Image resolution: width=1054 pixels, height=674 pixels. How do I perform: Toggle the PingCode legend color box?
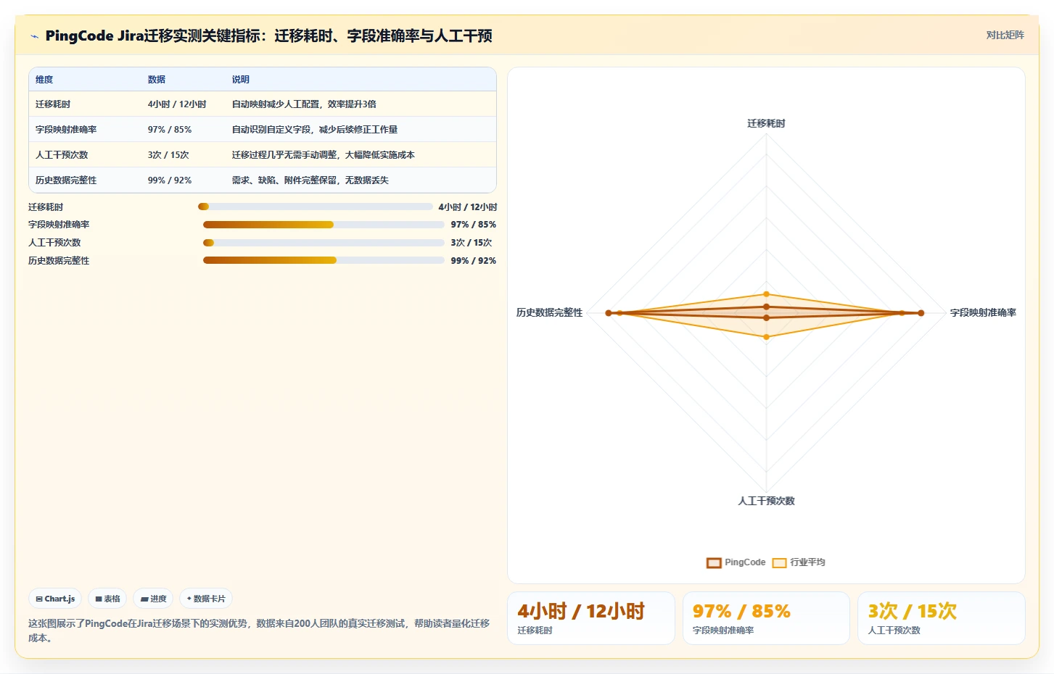click(714, 563)
